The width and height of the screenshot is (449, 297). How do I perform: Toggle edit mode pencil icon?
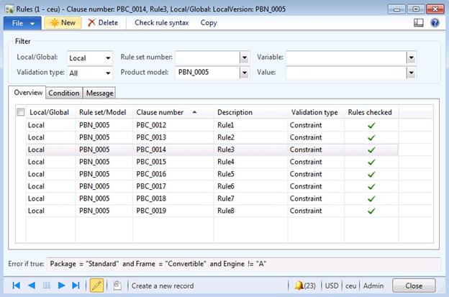(x=97, y=285)
